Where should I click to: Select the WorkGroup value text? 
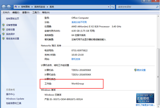point(78,84)
